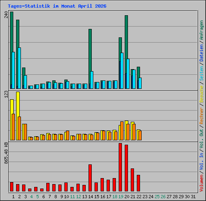The height and width of the screenshot is (201, 206).
Task: Select the 'Dateien' legend label
Action: point(202,53)
